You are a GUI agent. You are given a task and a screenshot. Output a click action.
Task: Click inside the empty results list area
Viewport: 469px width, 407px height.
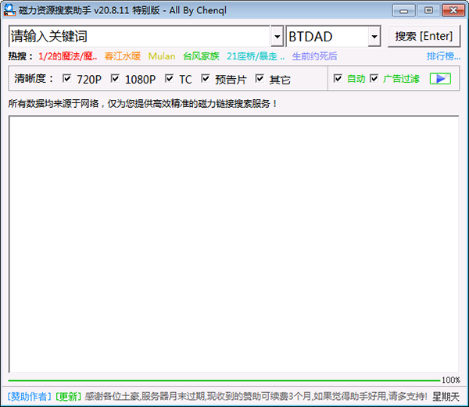[x=234, y=245]
